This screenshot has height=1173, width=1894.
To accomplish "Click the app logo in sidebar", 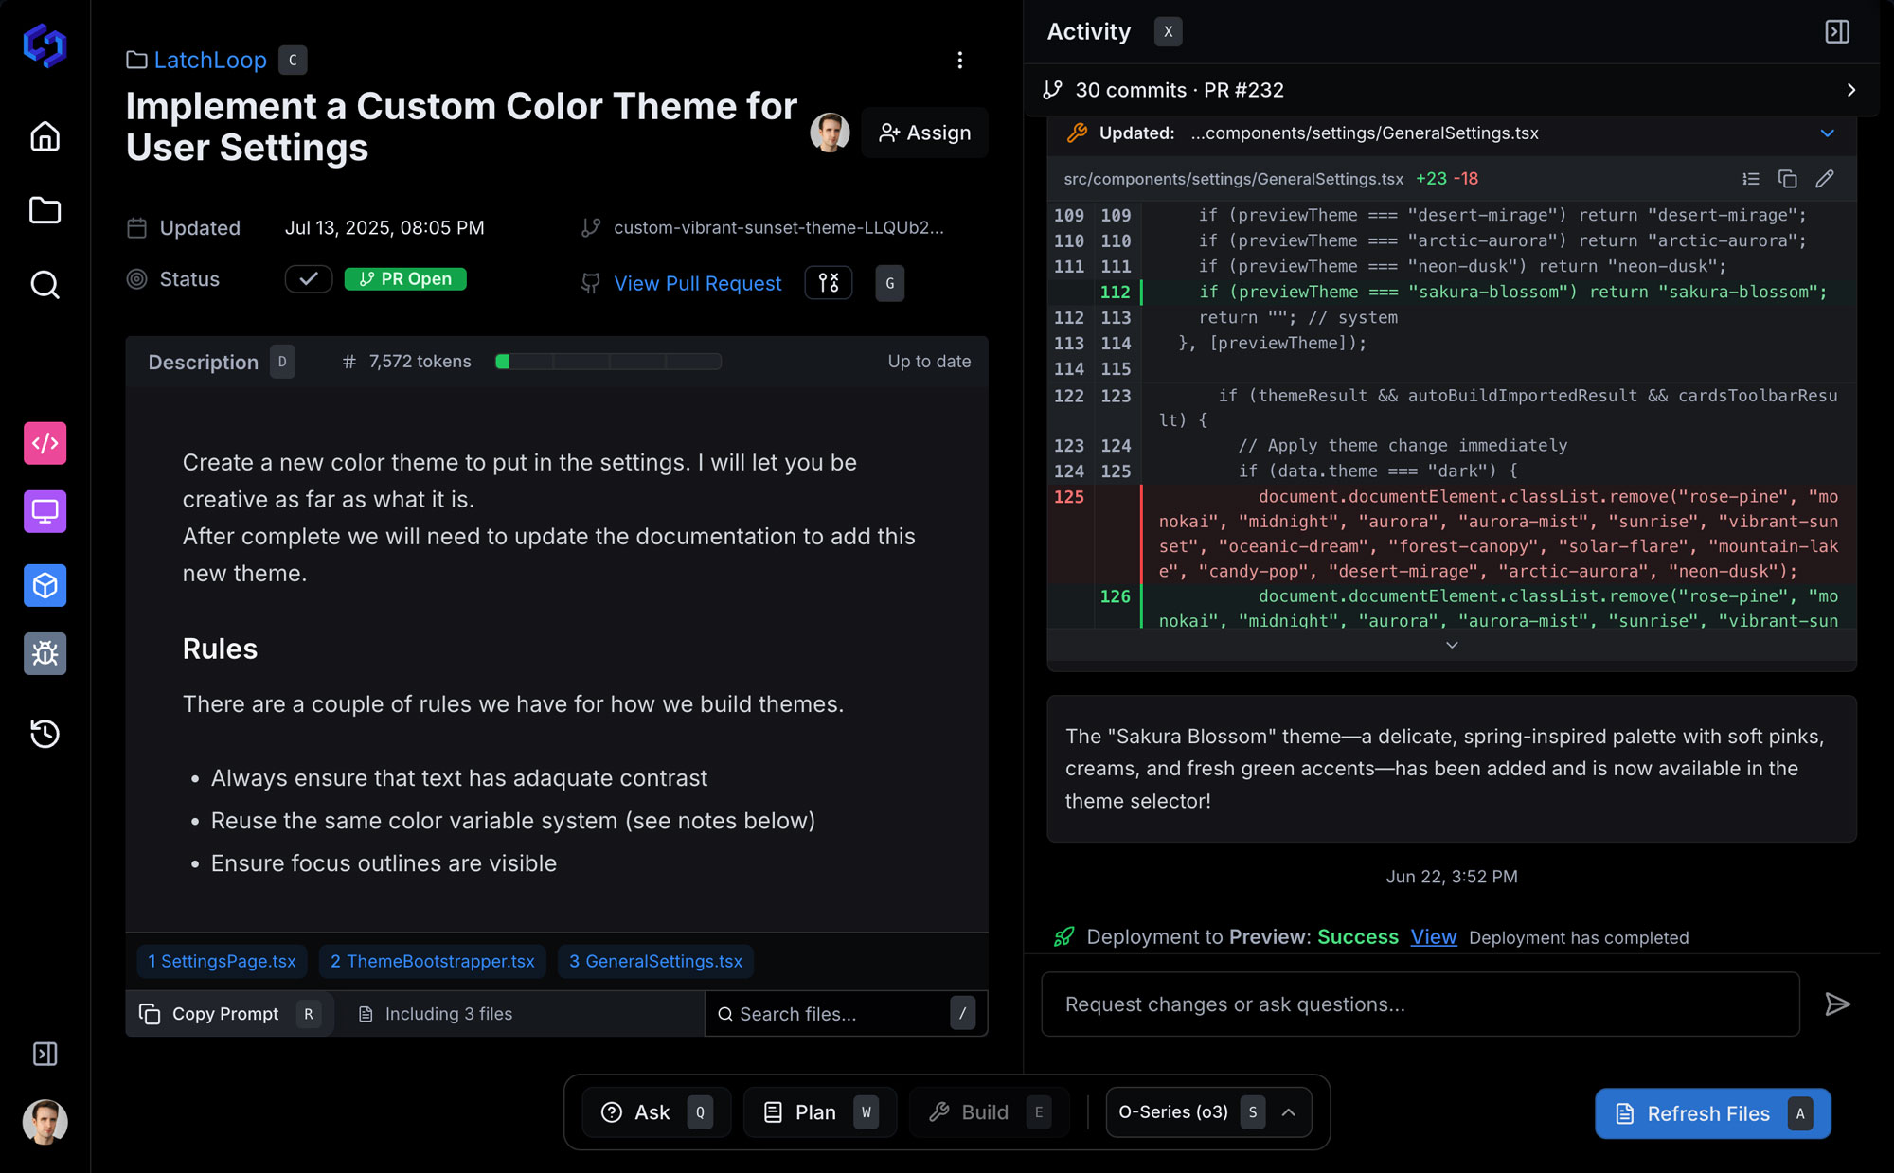I will click(45, 44).
